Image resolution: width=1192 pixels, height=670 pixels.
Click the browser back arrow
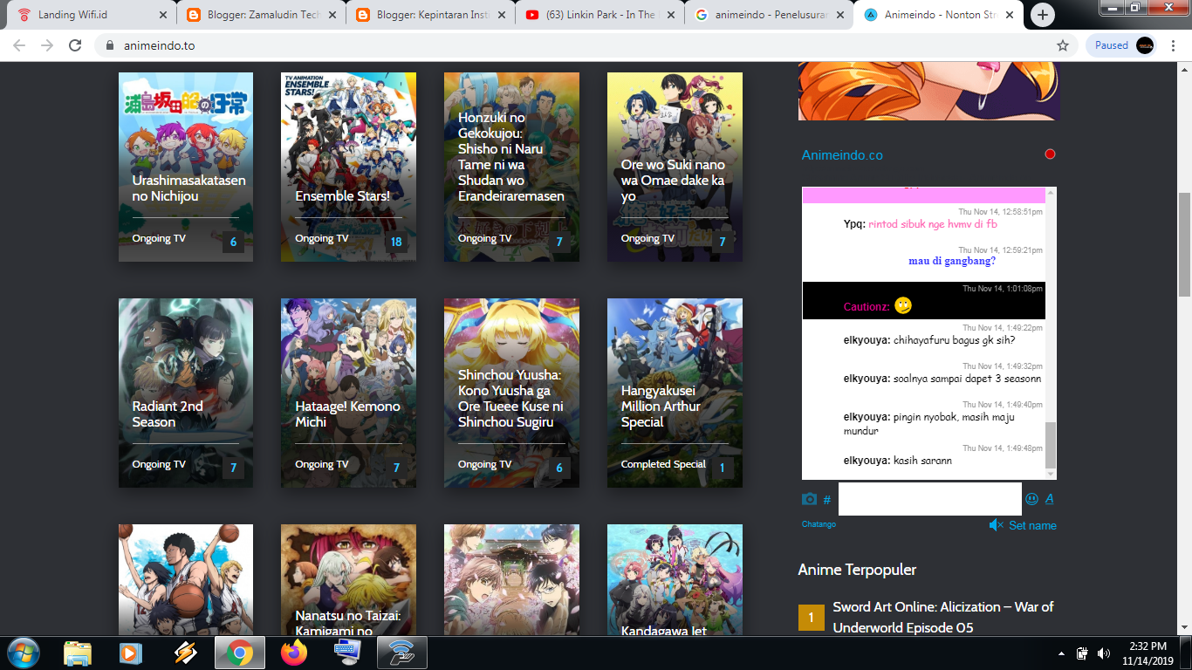tap(18, 45)
